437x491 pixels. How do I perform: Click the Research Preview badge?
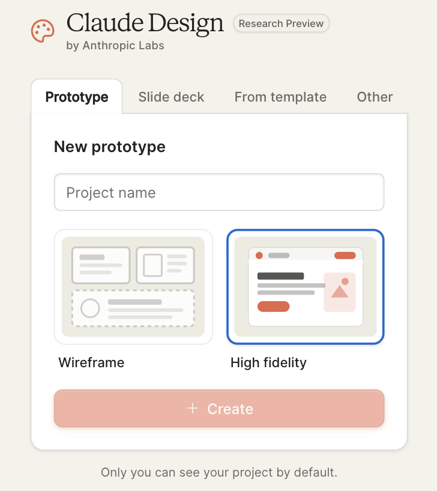[281, 23]
